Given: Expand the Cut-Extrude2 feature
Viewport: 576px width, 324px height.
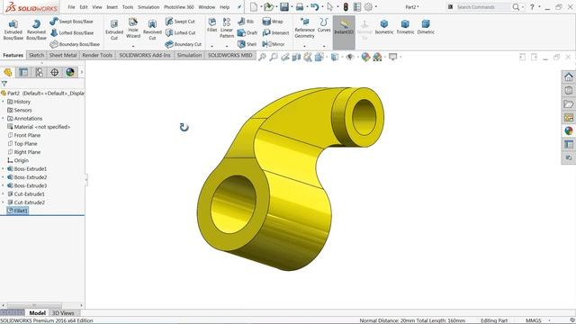Looking at the screenshot, I should tap(4, 202).
